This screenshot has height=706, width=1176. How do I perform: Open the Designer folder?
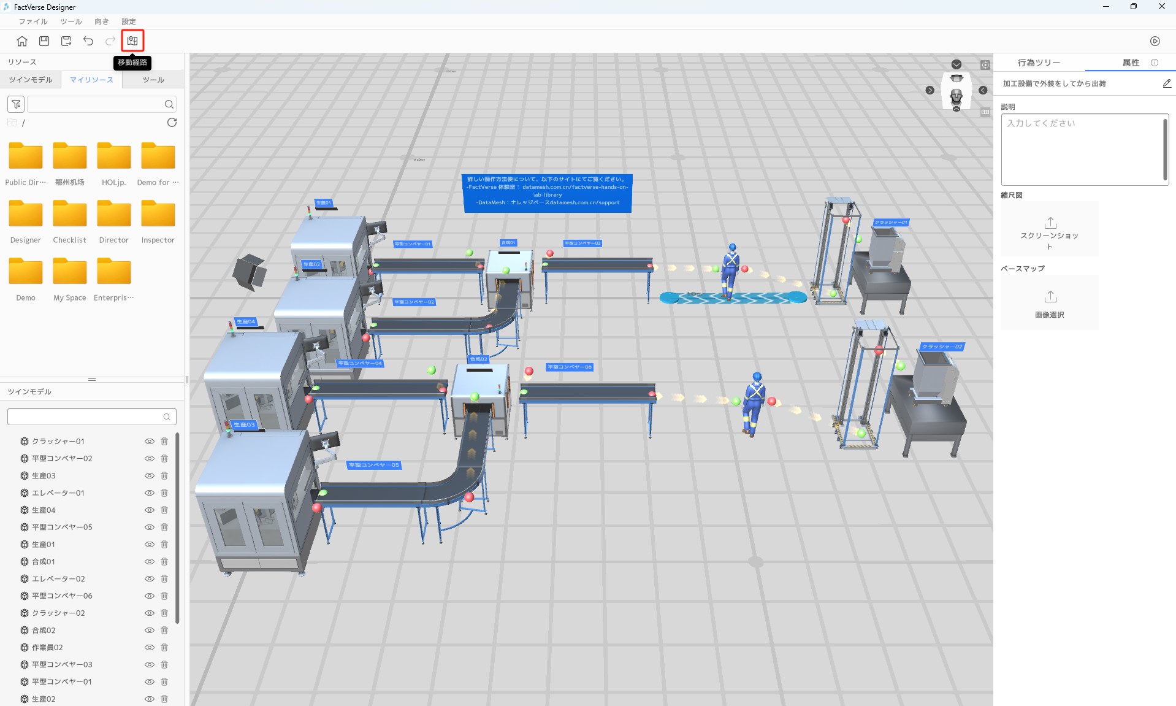pyautogui.click(x=26, y=221)
